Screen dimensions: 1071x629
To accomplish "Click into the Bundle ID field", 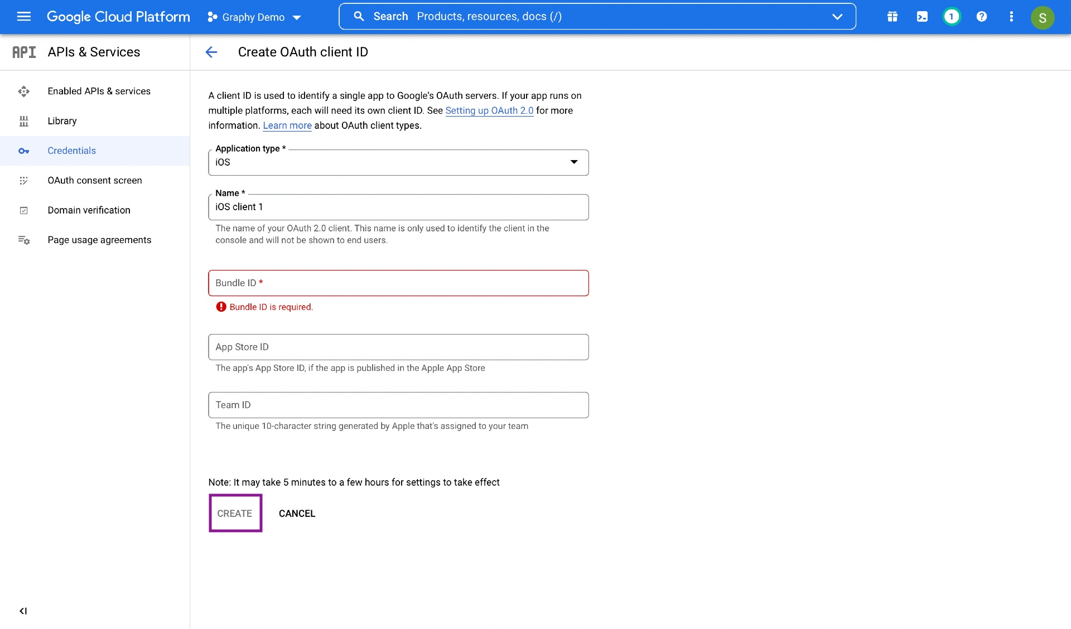I will 398,283.
